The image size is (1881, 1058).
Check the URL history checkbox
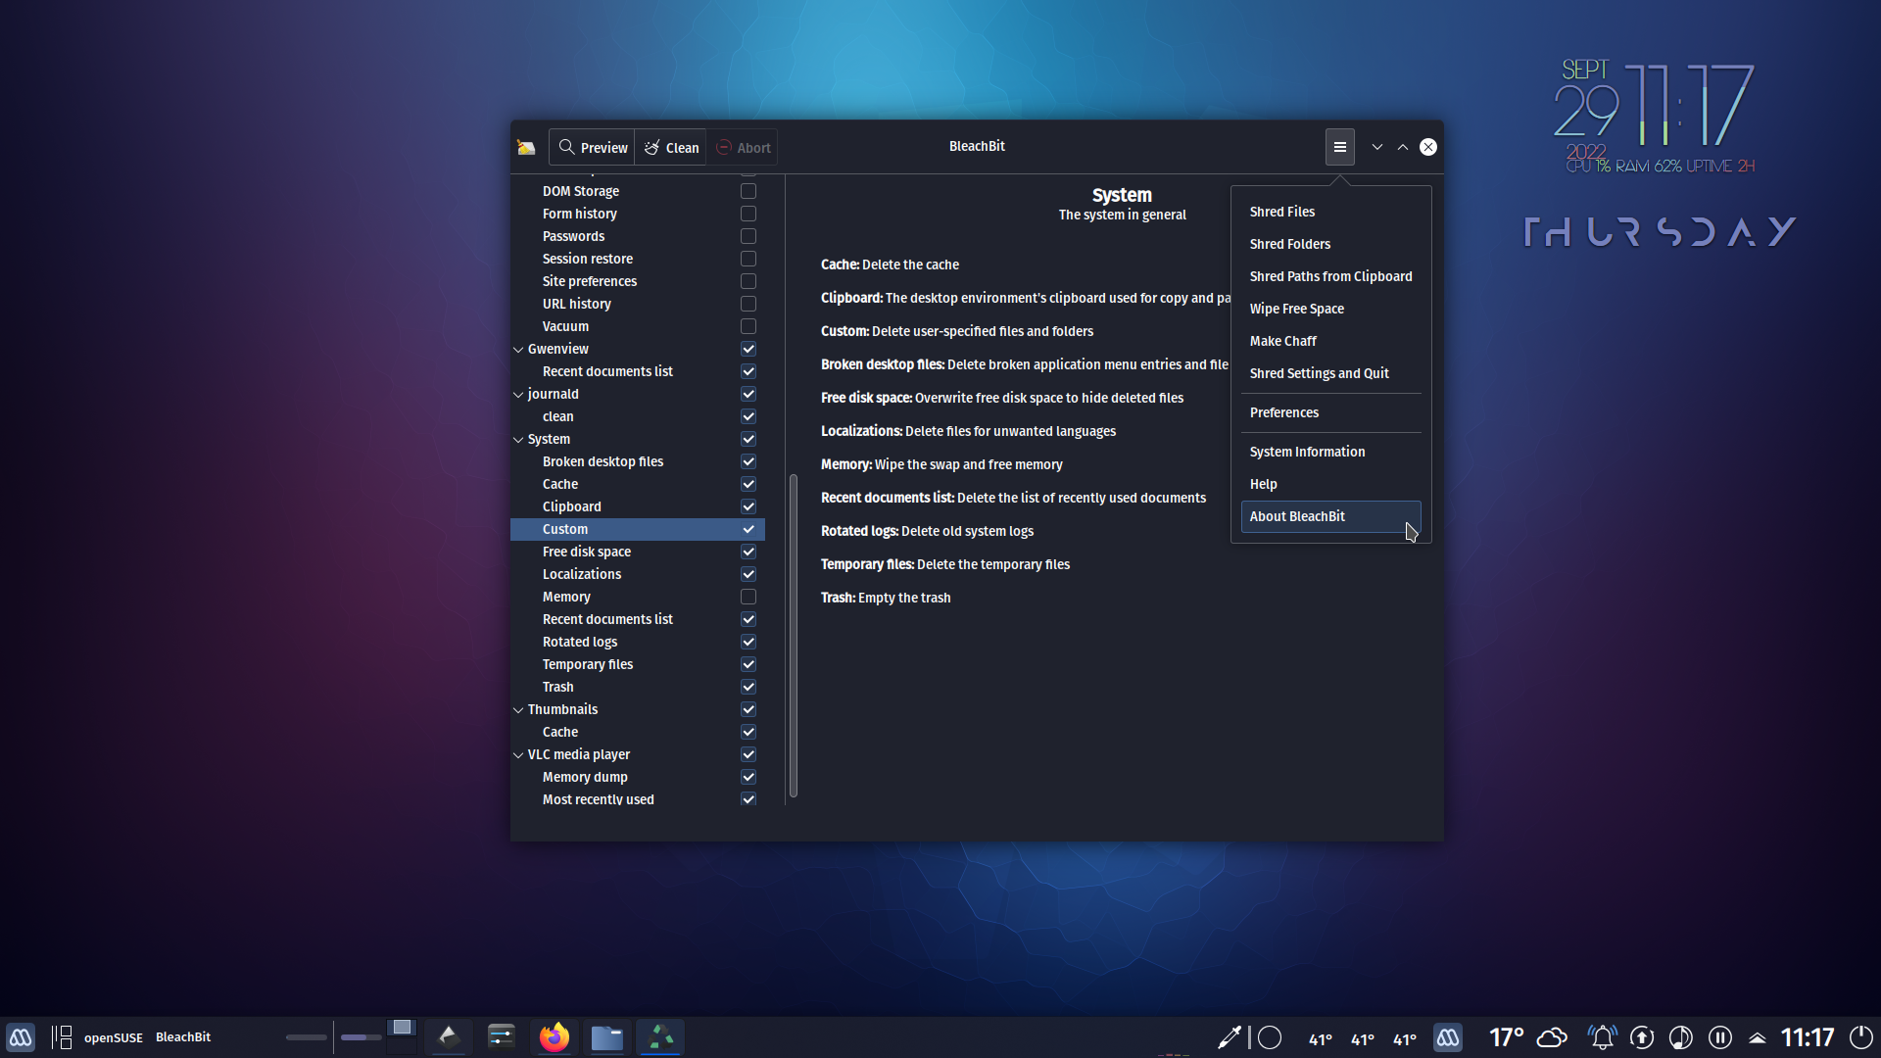click(748, 304)
